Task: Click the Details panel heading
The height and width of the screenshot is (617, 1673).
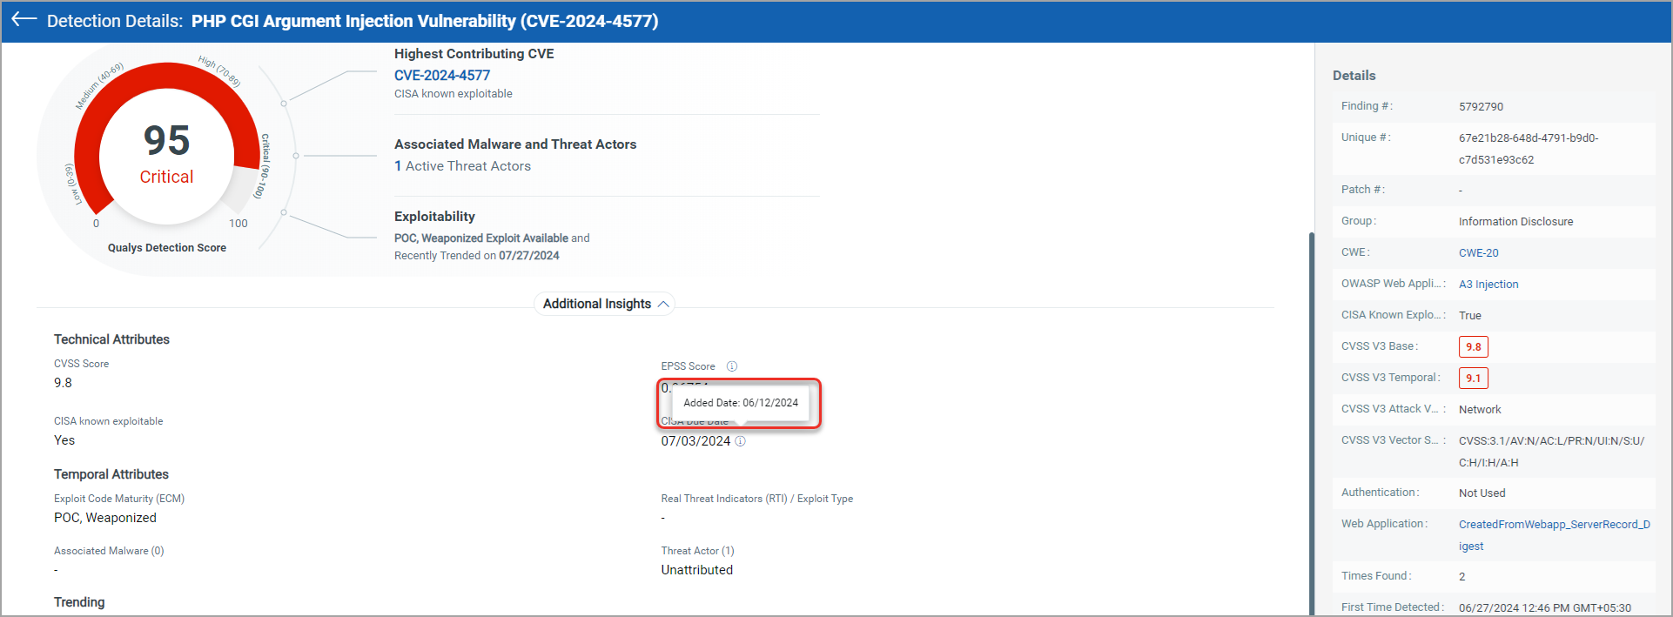Action: [1354, 76]
